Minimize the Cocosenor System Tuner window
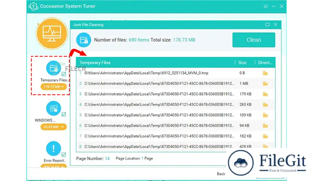 point(274,6)
